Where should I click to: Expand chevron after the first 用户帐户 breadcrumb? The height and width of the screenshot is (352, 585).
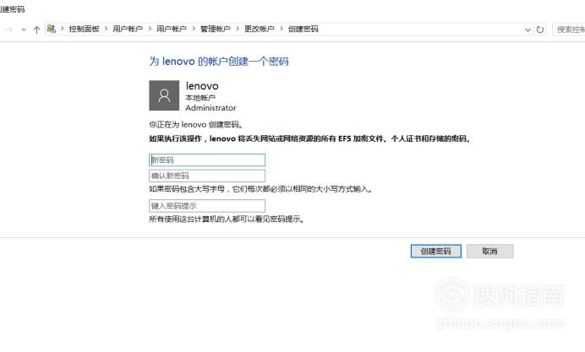coord(150,29)
